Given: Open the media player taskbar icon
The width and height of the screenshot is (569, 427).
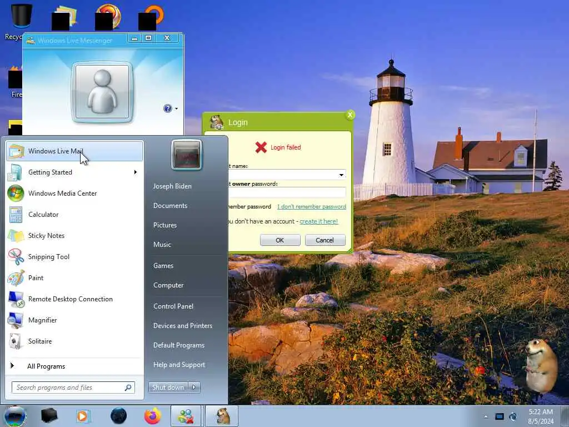Looking at the screenshot, I should 83,416.
